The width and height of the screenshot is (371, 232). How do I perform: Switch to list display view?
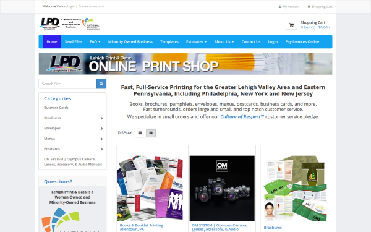(x=140, y=133)
